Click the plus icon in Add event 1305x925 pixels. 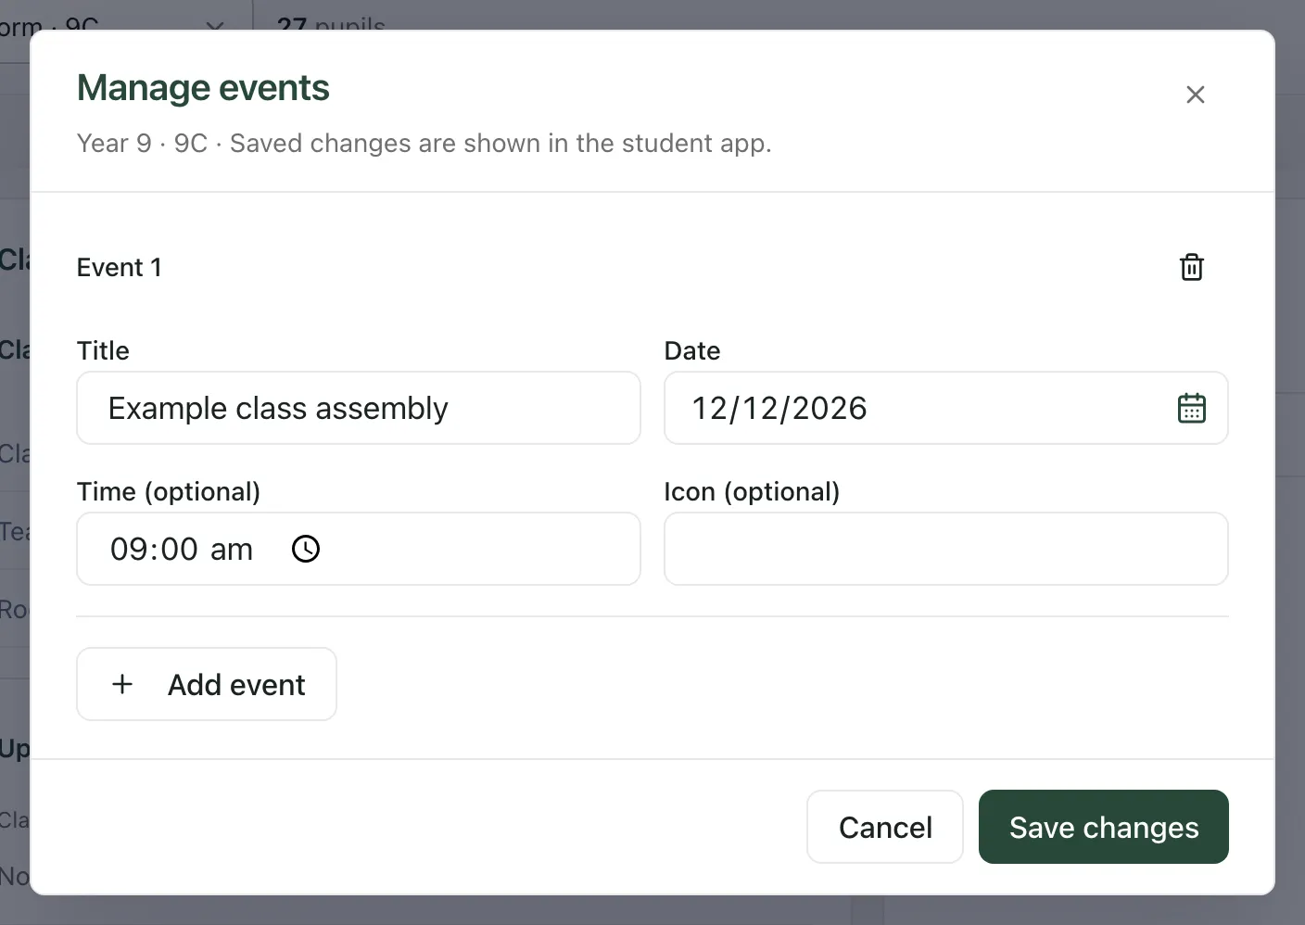pyautogui.click(x=122, y=684)
